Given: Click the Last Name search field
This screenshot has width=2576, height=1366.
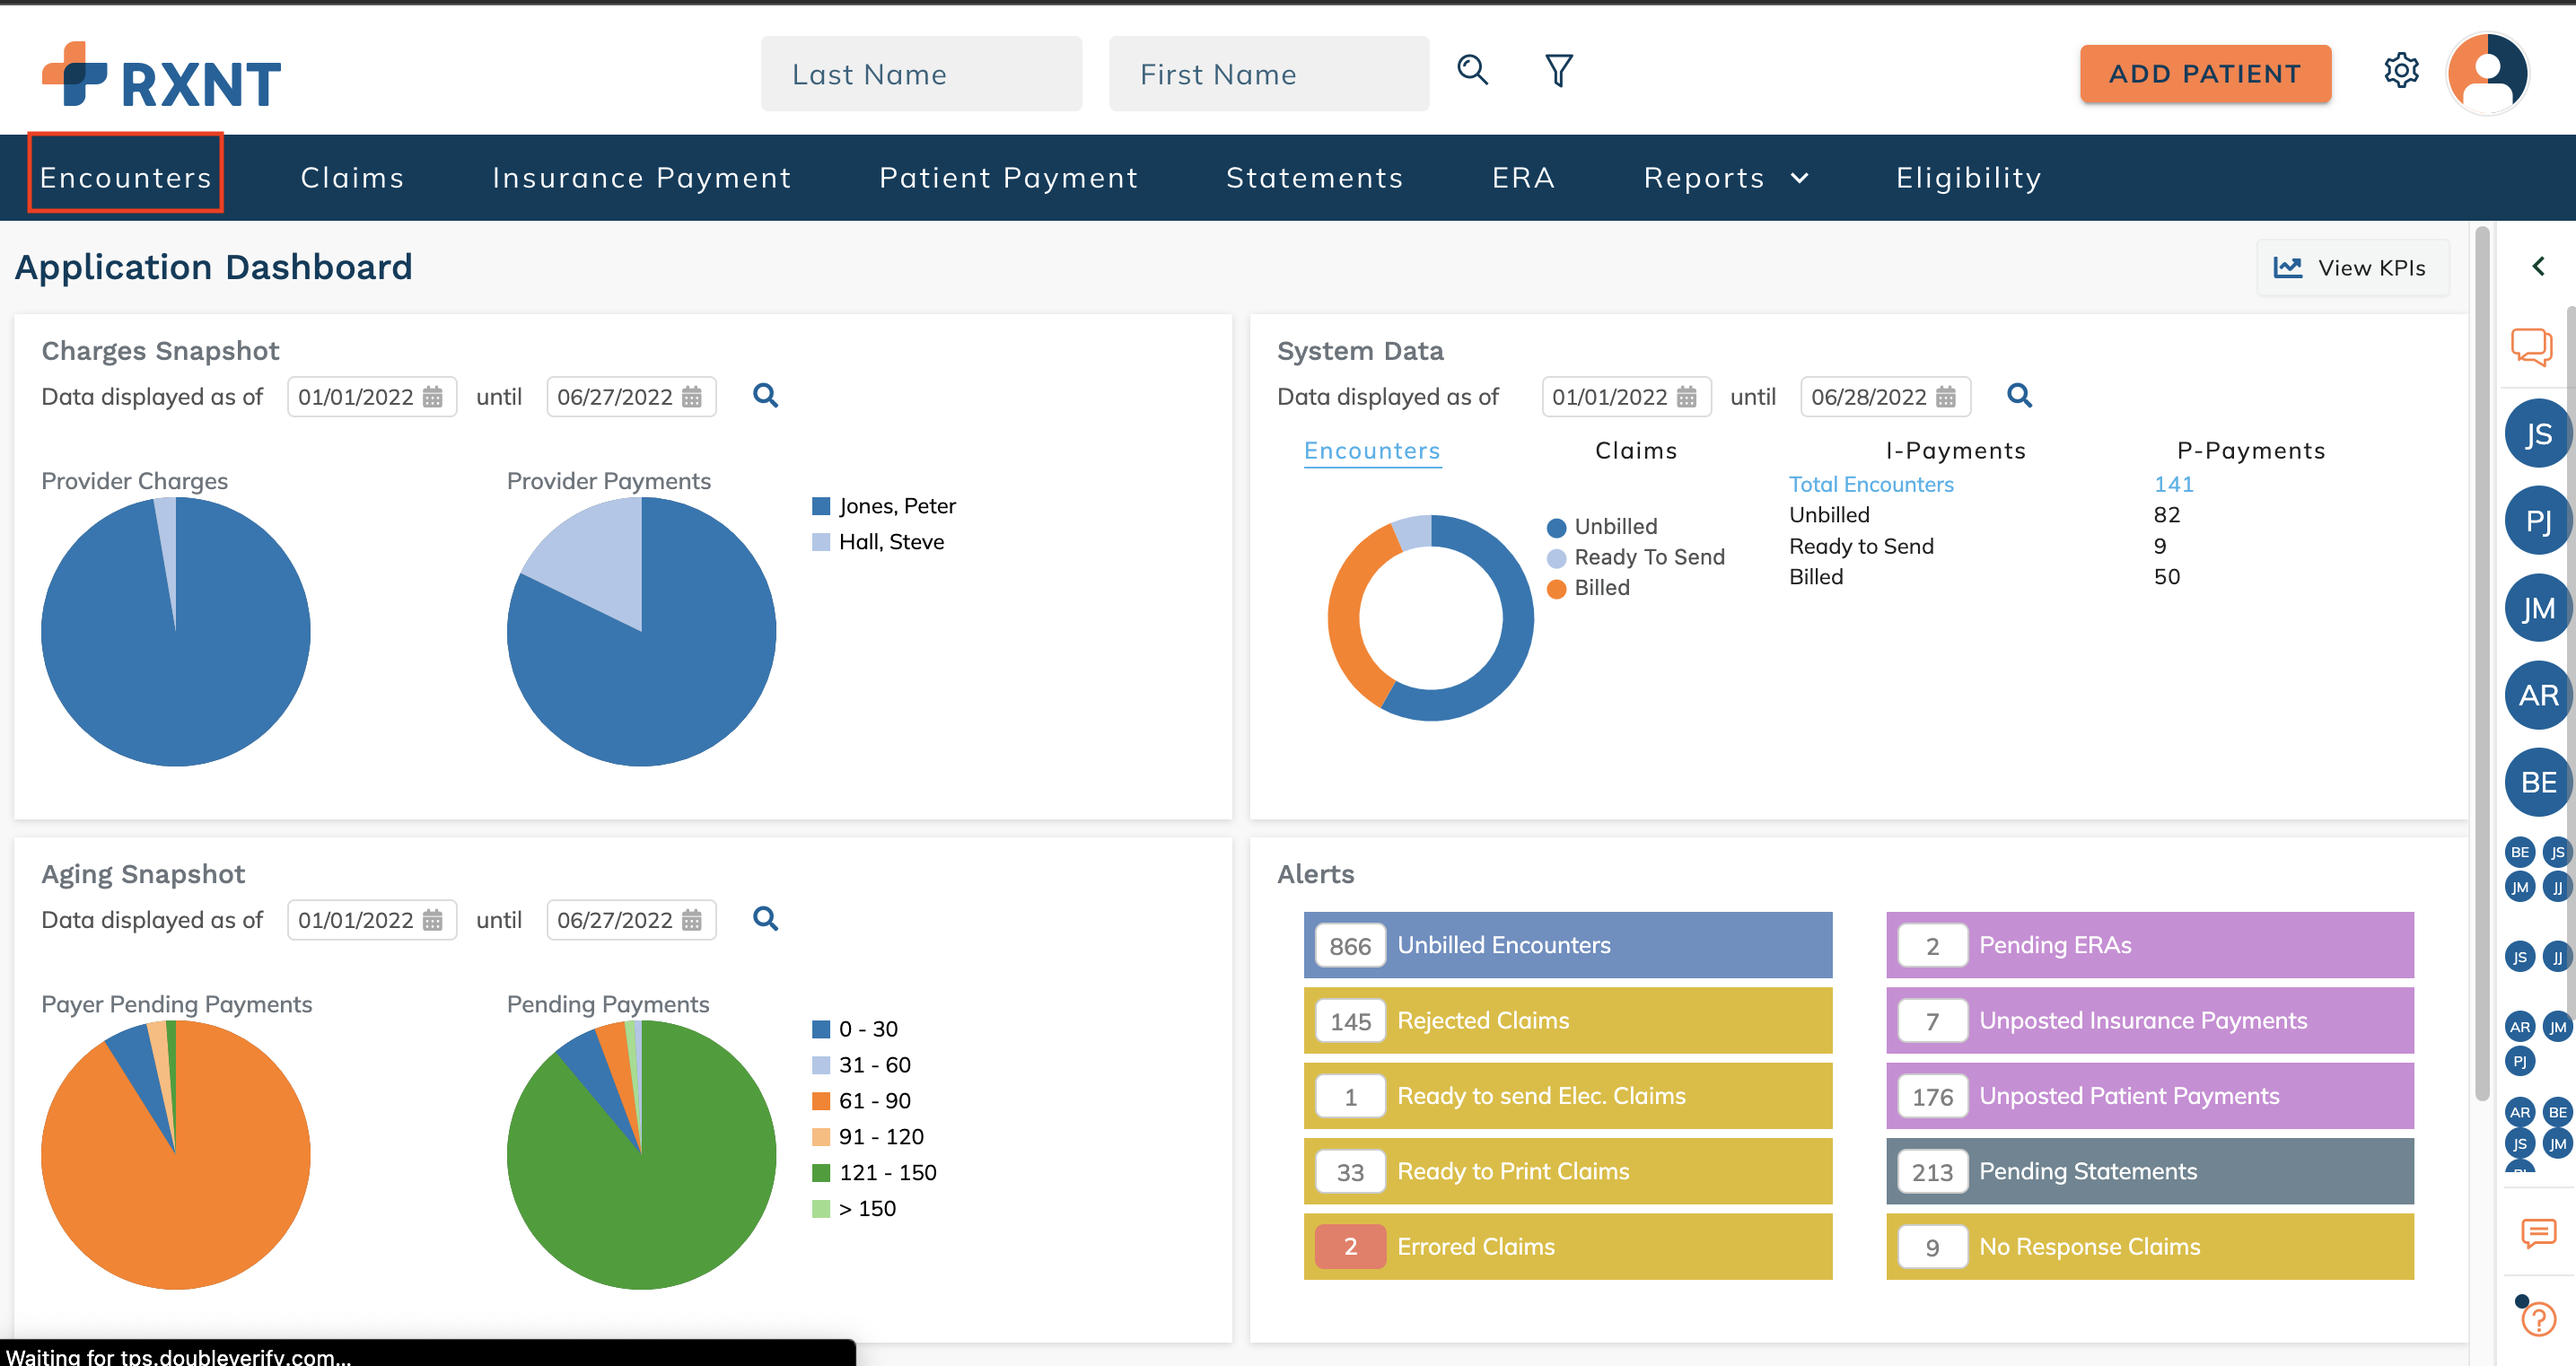Looking at the screenshot, I should [x=920, y=74].
